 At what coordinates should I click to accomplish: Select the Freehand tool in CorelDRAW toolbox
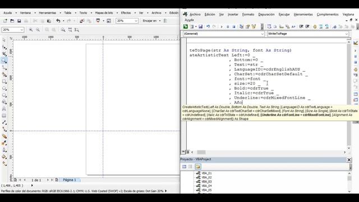tap(4, 67)
